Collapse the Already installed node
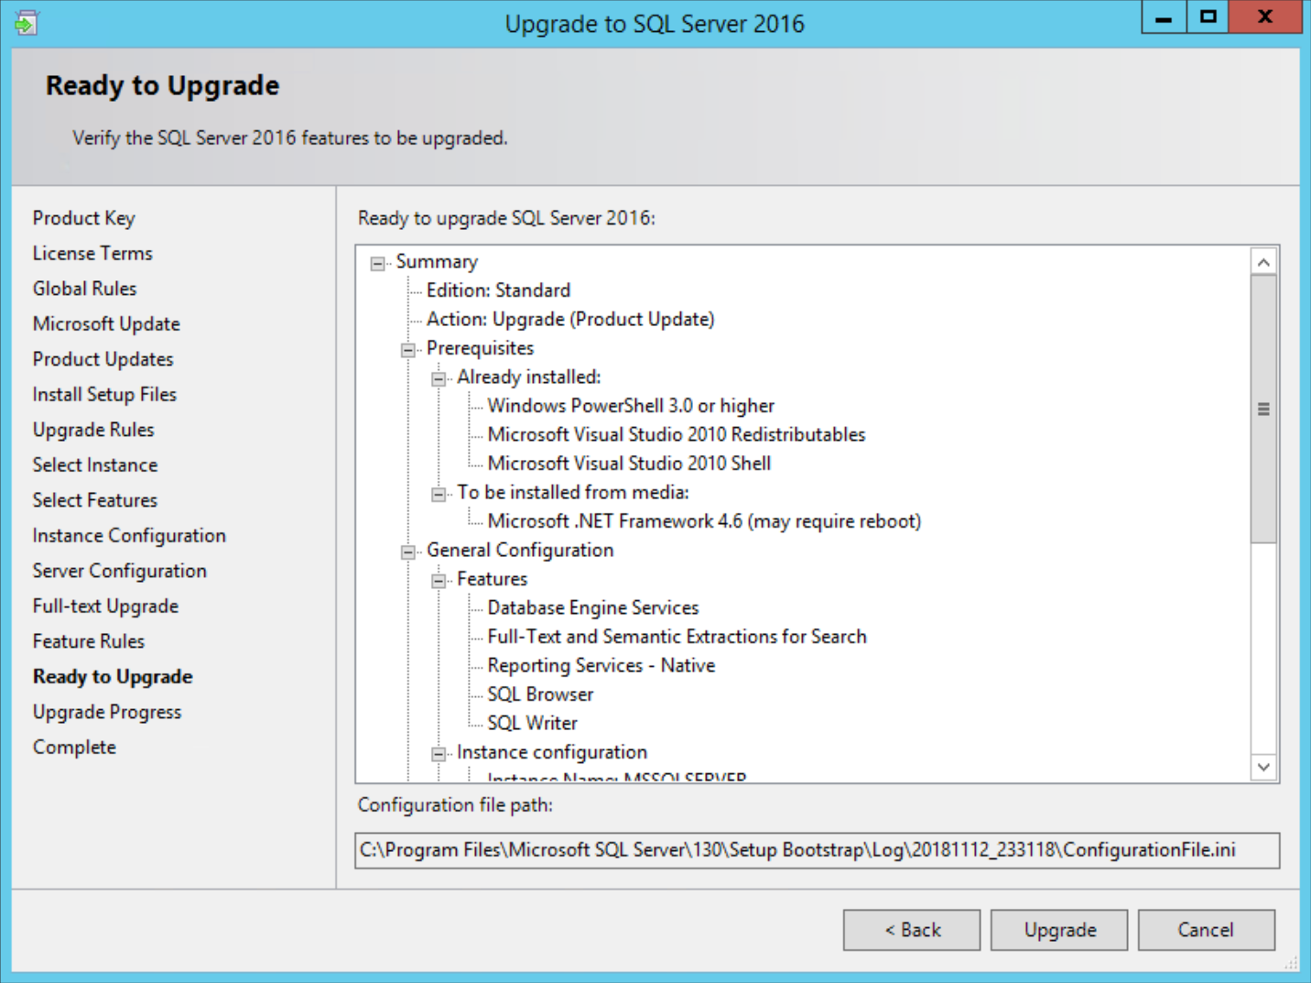 tap(439, 378)
